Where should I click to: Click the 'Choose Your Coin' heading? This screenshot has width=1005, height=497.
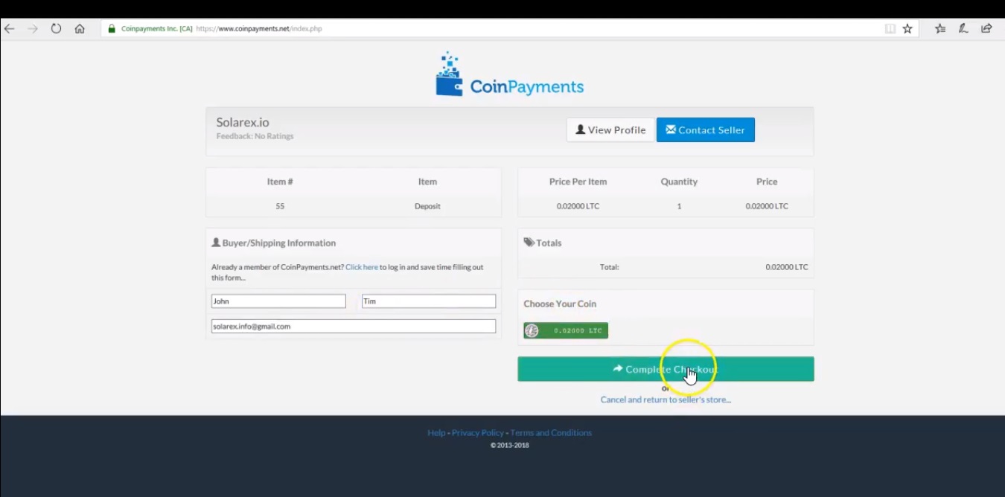pos(560,304)
